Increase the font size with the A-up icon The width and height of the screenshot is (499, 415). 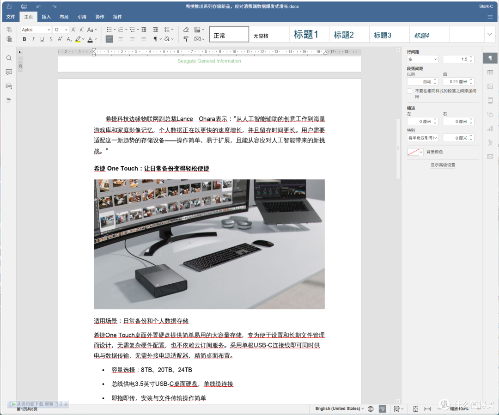click(x=73, y=30)
